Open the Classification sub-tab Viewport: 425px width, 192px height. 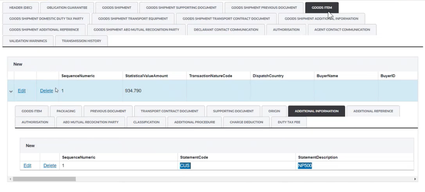click(146, 122)
